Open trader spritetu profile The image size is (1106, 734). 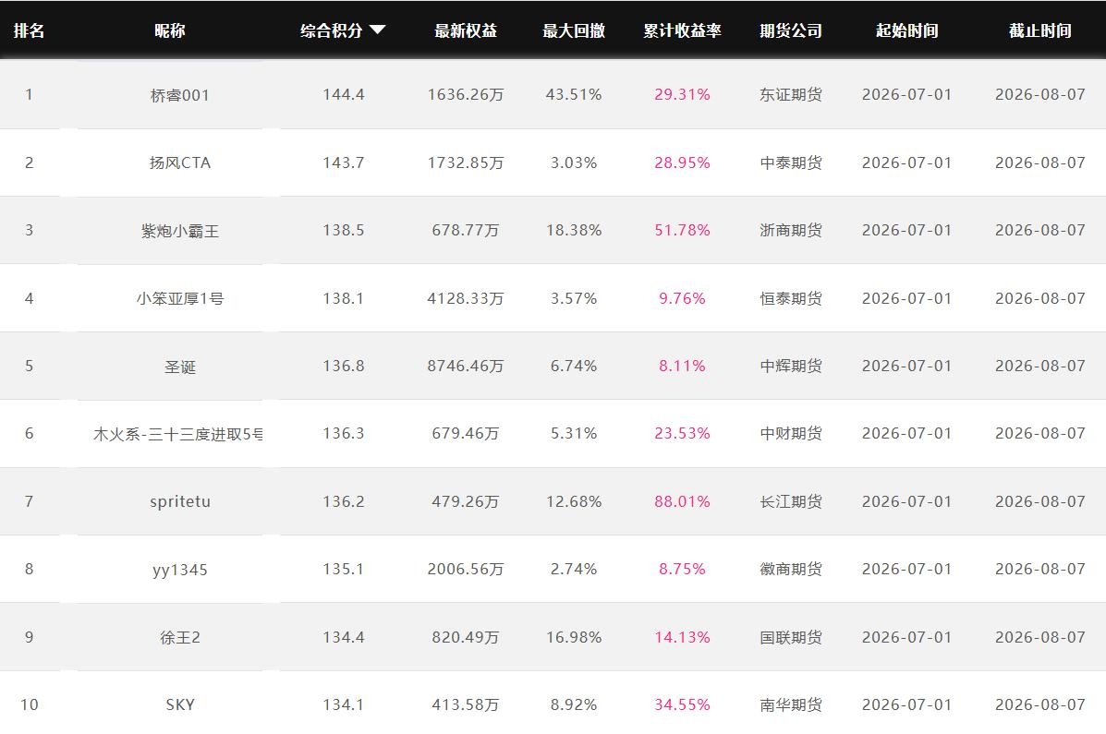pyautogui.click(x=180, y=502)
